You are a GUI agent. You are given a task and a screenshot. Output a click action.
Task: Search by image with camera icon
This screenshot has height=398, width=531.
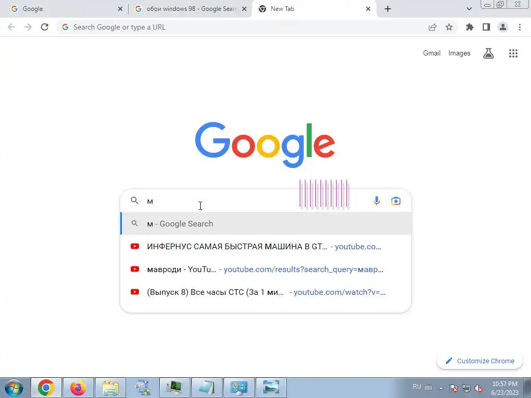396,201
